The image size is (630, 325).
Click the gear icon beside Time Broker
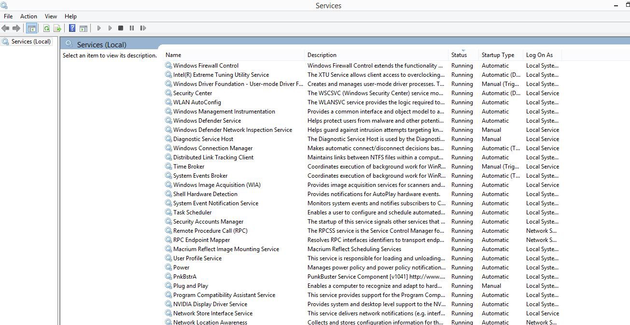pyautogui.click(x=168, y=167)
